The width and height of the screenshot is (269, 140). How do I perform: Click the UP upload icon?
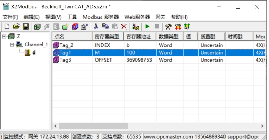pos(187,26)
